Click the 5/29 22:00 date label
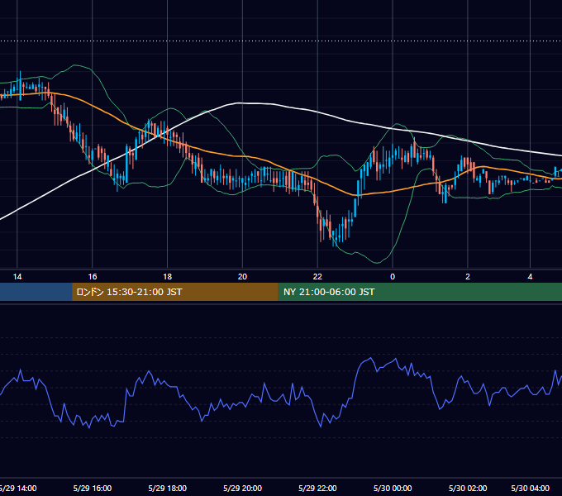This screenshot has height=496, width=562. 317,489
